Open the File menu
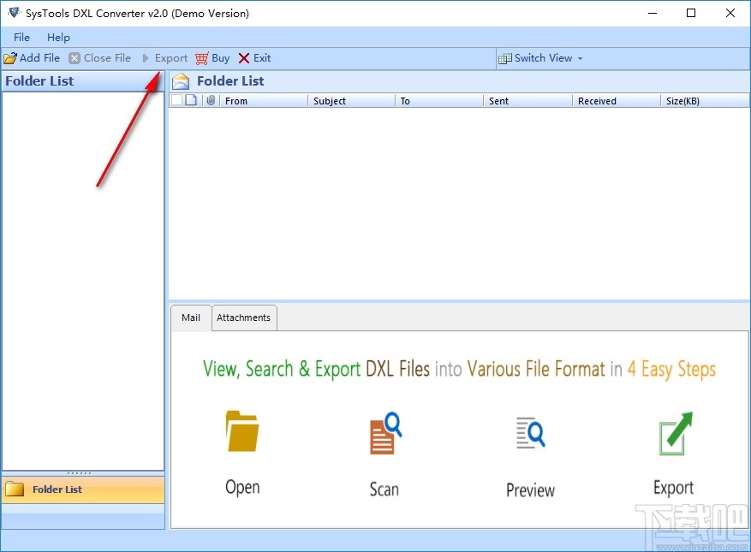Screen dimensions: 751x552 pos(21,38)
